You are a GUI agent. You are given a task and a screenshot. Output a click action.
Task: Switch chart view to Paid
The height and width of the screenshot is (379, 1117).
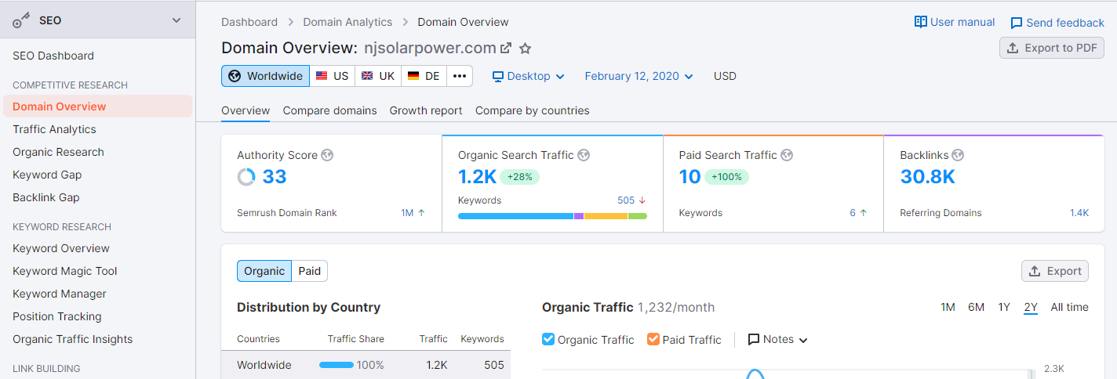(x=310, y=271)
